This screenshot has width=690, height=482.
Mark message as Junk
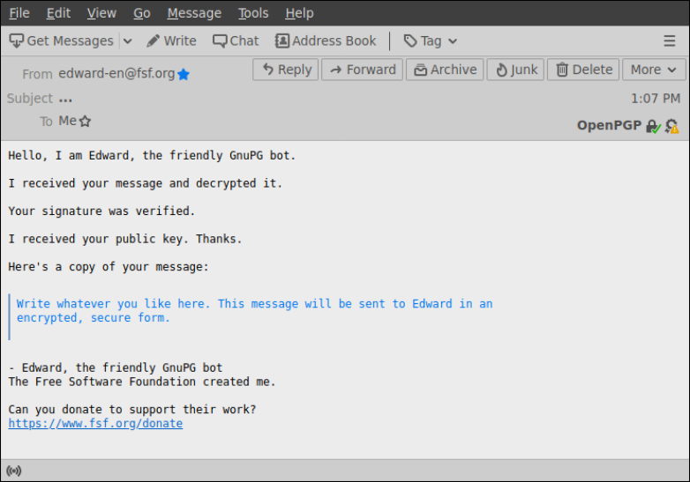[x=515, y=70]
